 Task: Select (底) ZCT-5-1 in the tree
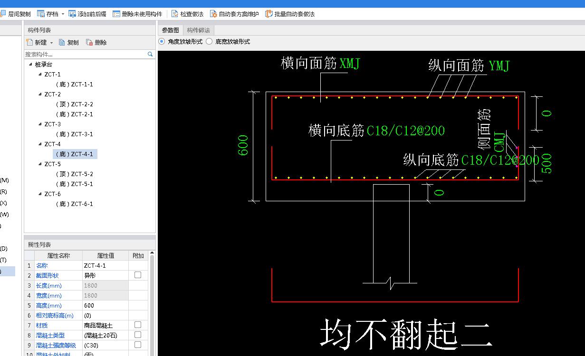pos(75,184)
